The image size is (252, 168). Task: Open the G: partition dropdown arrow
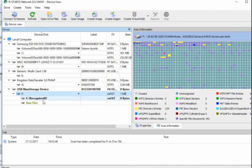(x=78, y=85)
